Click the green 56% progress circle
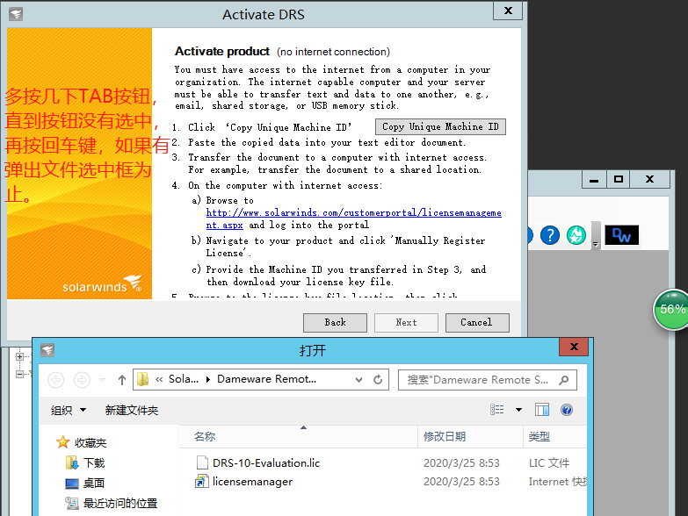 pos(671,309)
